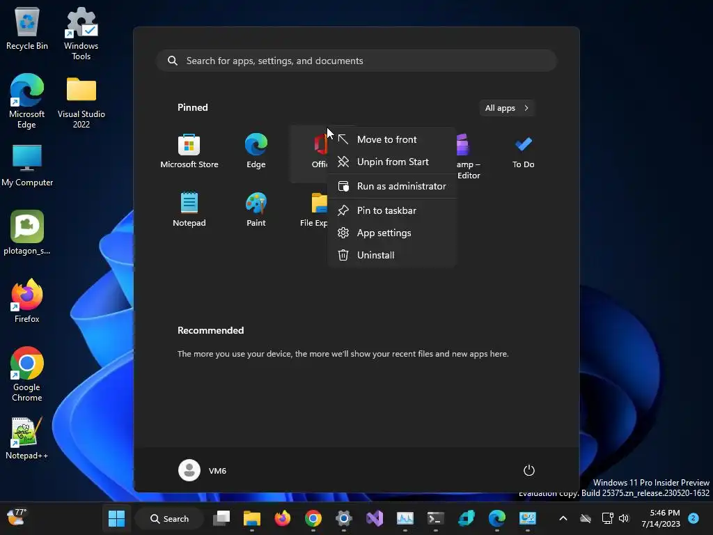Select Notepad++ desktop shortcut

point(27,438)
